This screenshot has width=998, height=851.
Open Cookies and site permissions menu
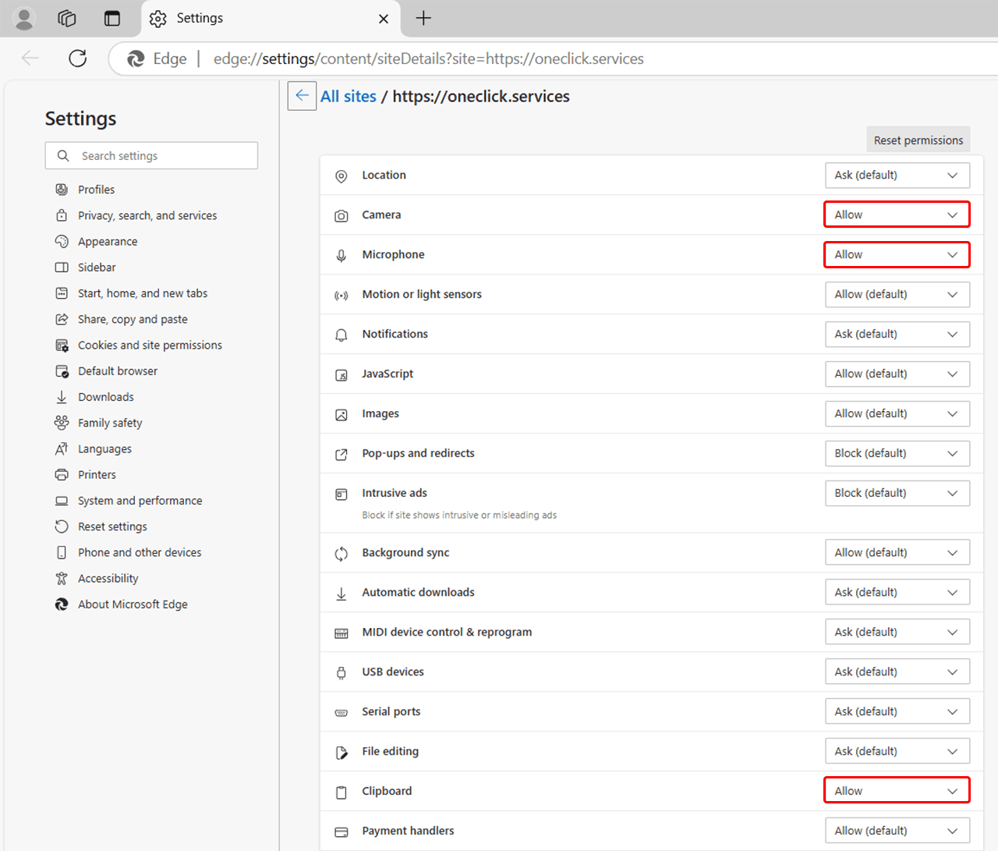click(x=150, y=345)
